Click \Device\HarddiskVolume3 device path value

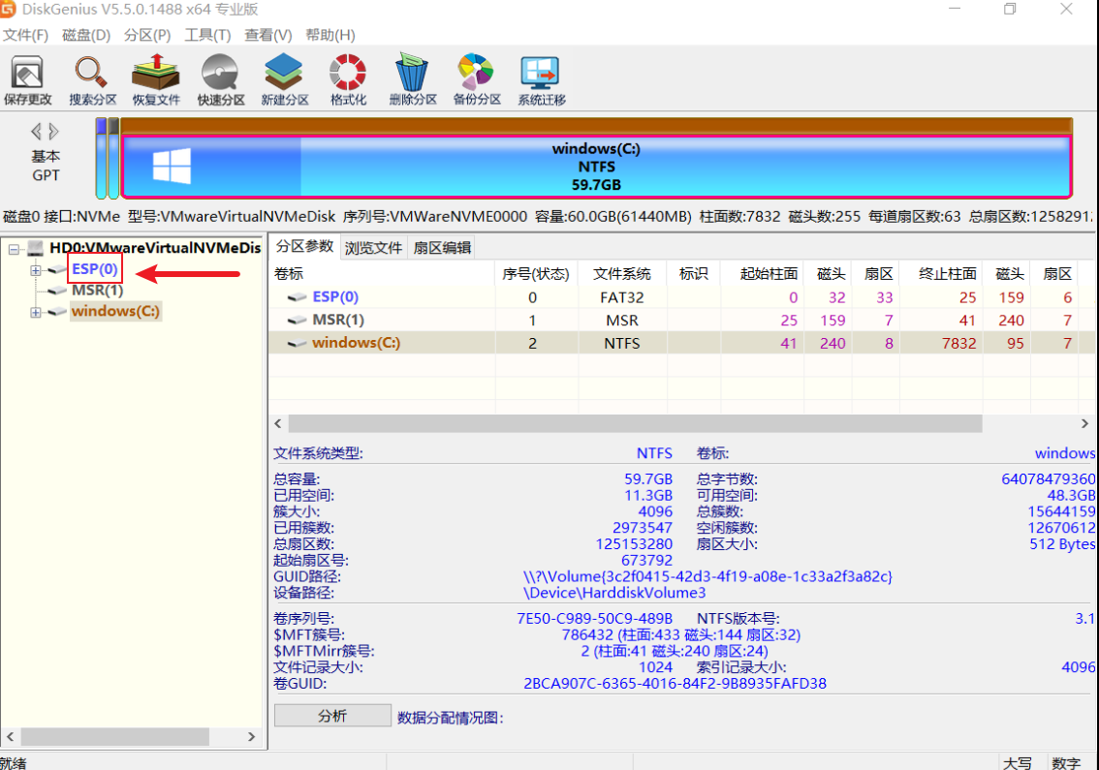(x=614, y=593)
